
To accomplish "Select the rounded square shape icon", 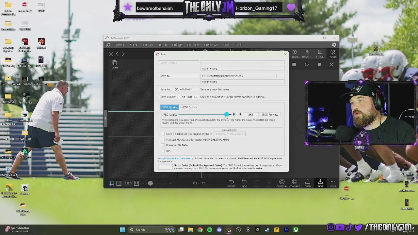I will point(294,65).
